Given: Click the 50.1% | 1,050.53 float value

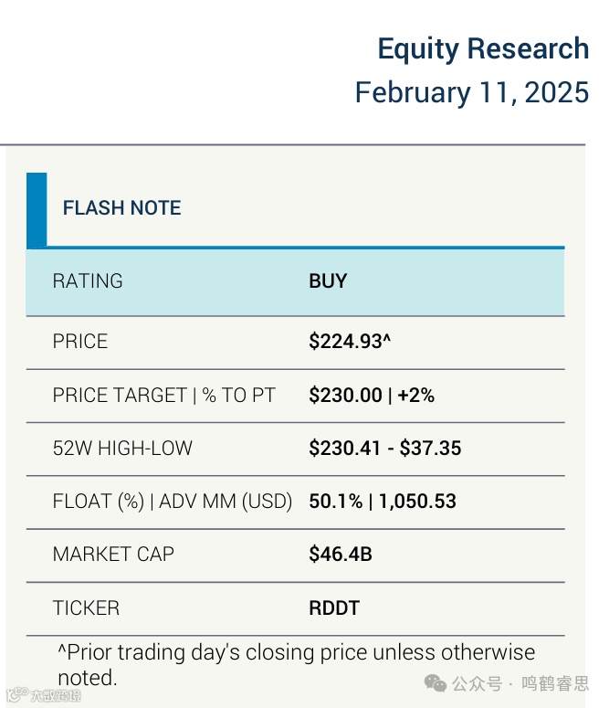Looking at the screenshot, I should tap(382, 502).
